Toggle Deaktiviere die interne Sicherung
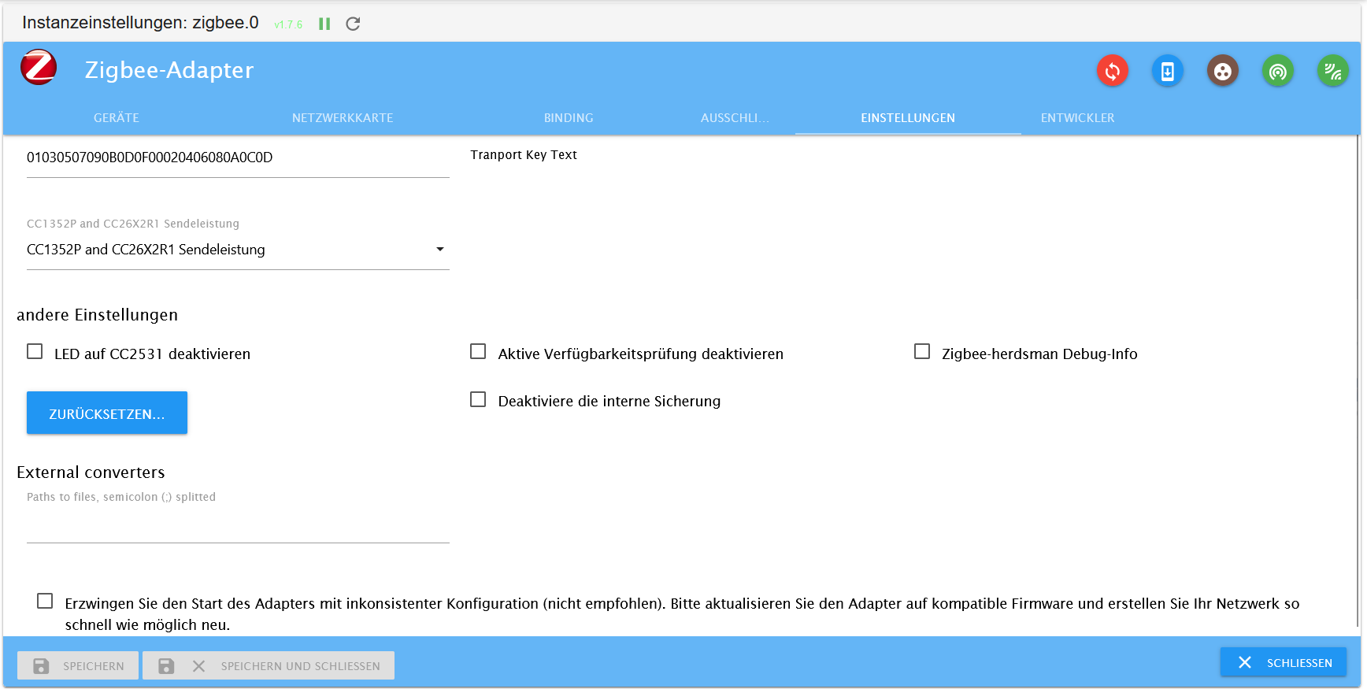The height and width of the screenshot is (689, 1367). 478,399
